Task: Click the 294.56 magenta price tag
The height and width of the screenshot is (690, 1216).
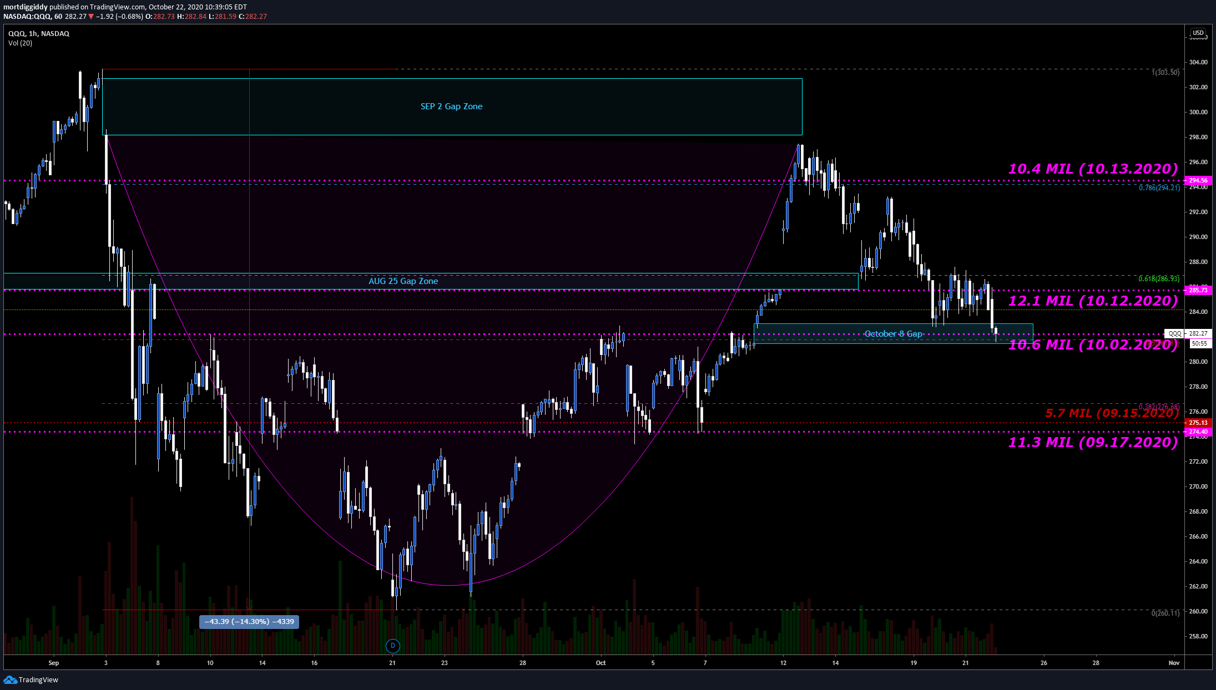Action: pos(1198,180)
